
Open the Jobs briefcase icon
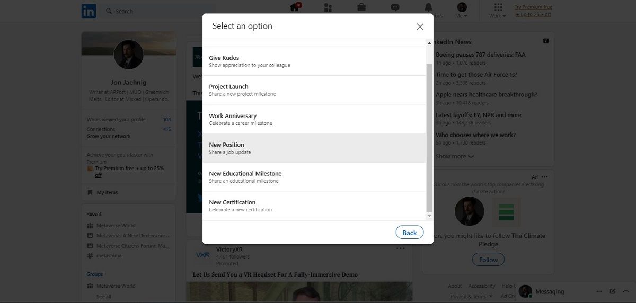[x=361, y=7]
